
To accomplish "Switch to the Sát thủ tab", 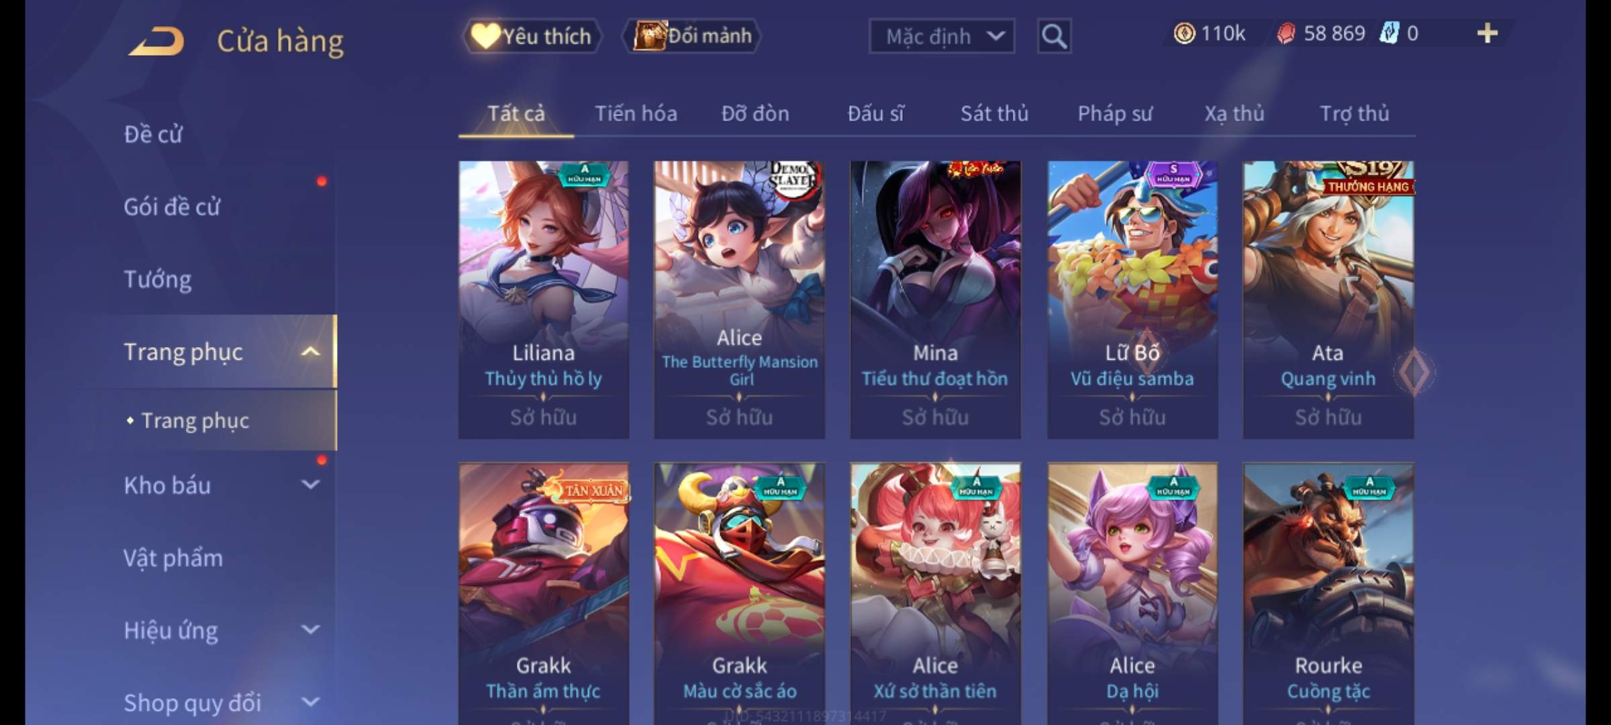I will [x=994, y=113].
